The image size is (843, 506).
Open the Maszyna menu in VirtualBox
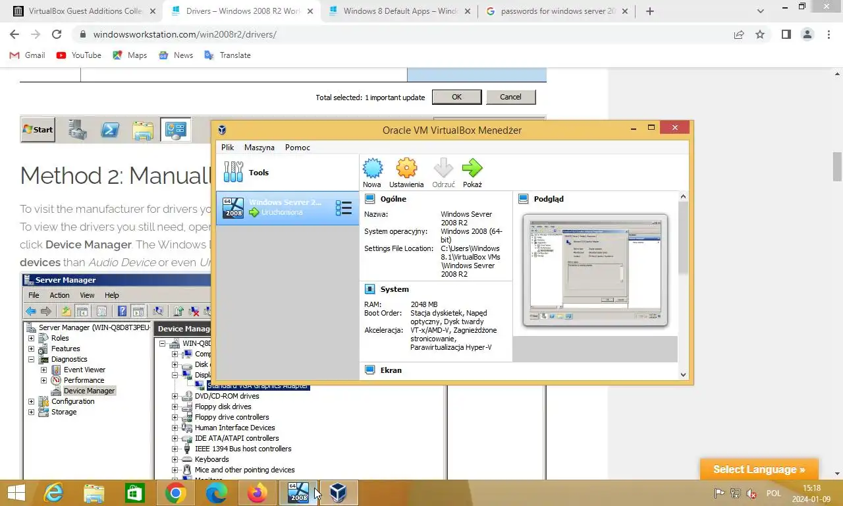[259, 148]
